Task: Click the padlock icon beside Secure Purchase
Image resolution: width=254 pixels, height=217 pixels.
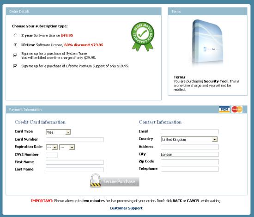Action: (x=96, y=180)
